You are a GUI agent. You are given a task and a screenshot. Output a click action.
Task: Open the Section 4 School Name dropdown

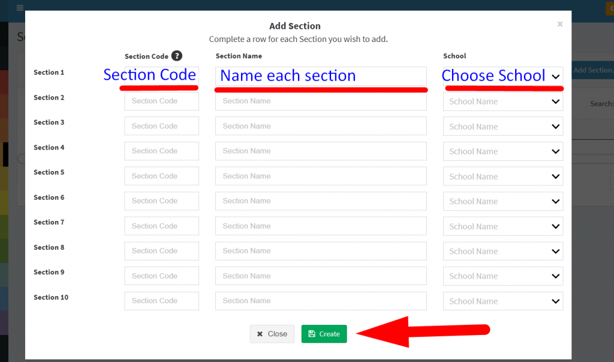pyautogui.click(x=503, y=151)
